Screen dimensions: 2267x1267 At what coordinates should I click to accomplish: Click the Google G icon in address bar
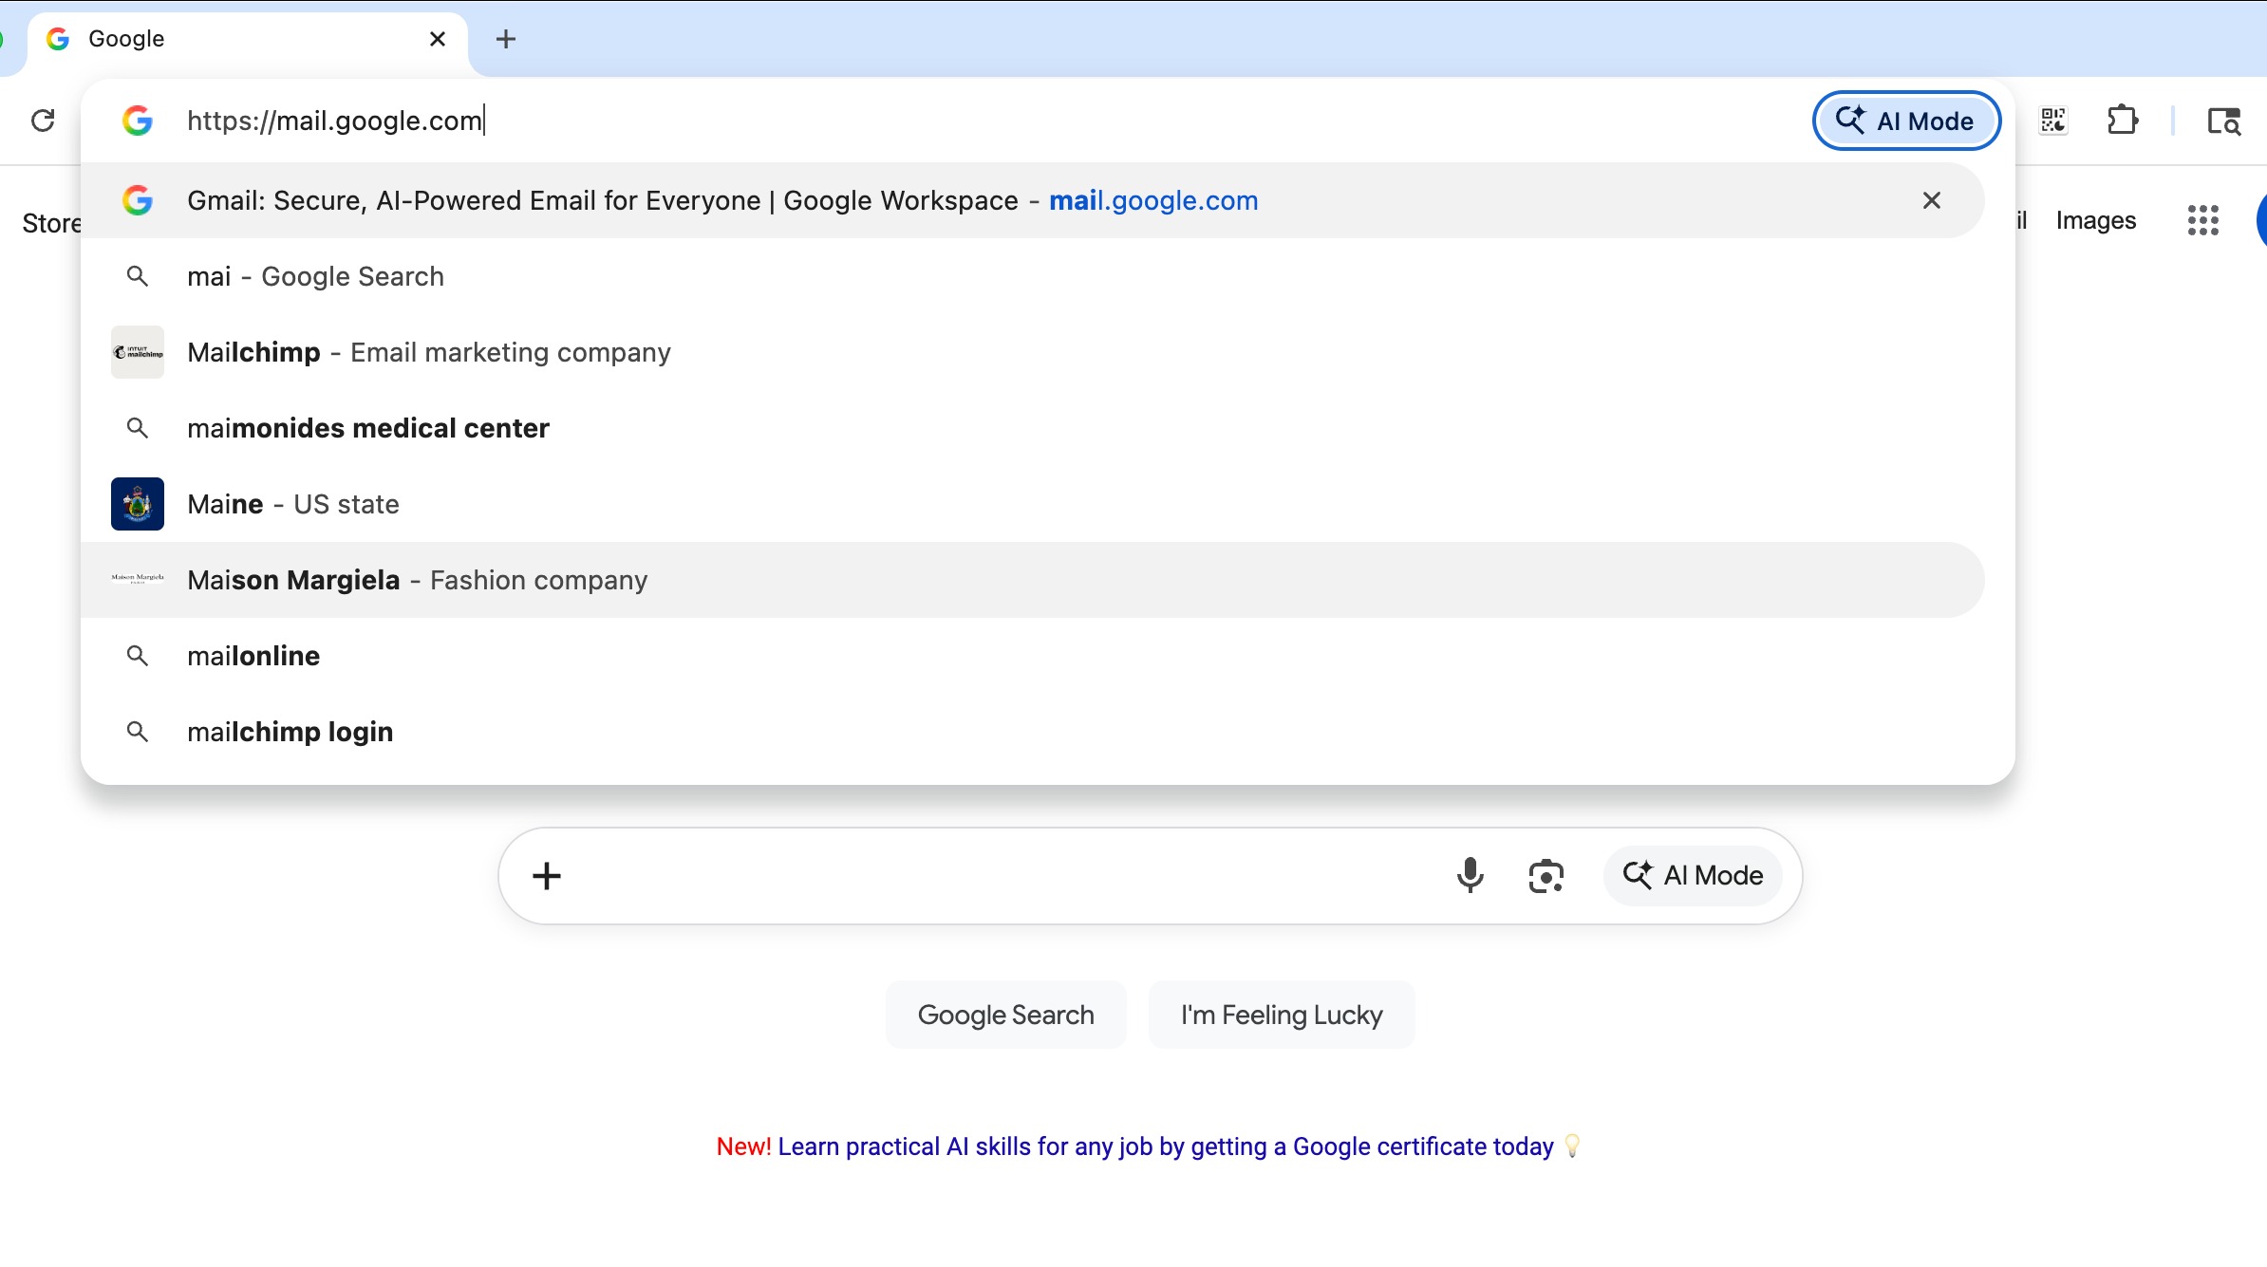pos(138,121)
